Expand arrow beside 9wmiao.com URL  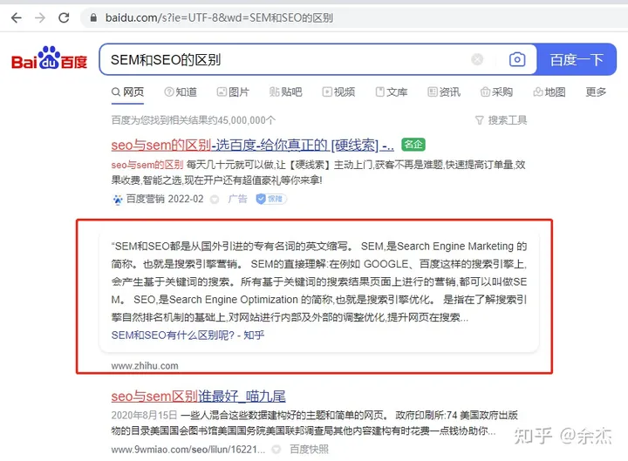point(276,450)
